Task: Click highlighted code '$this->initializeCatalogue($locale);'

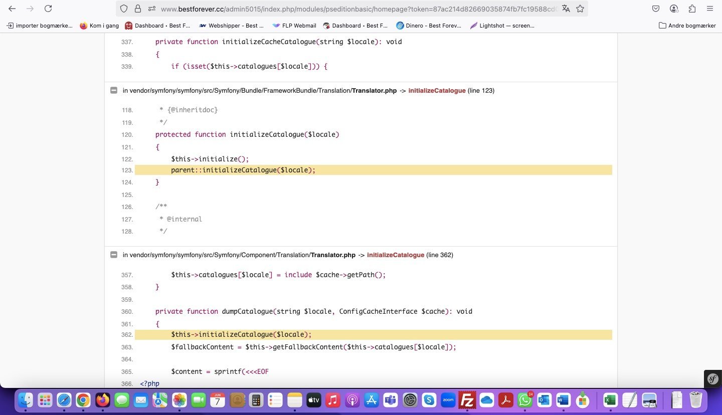Action: (x=241, y=335)
